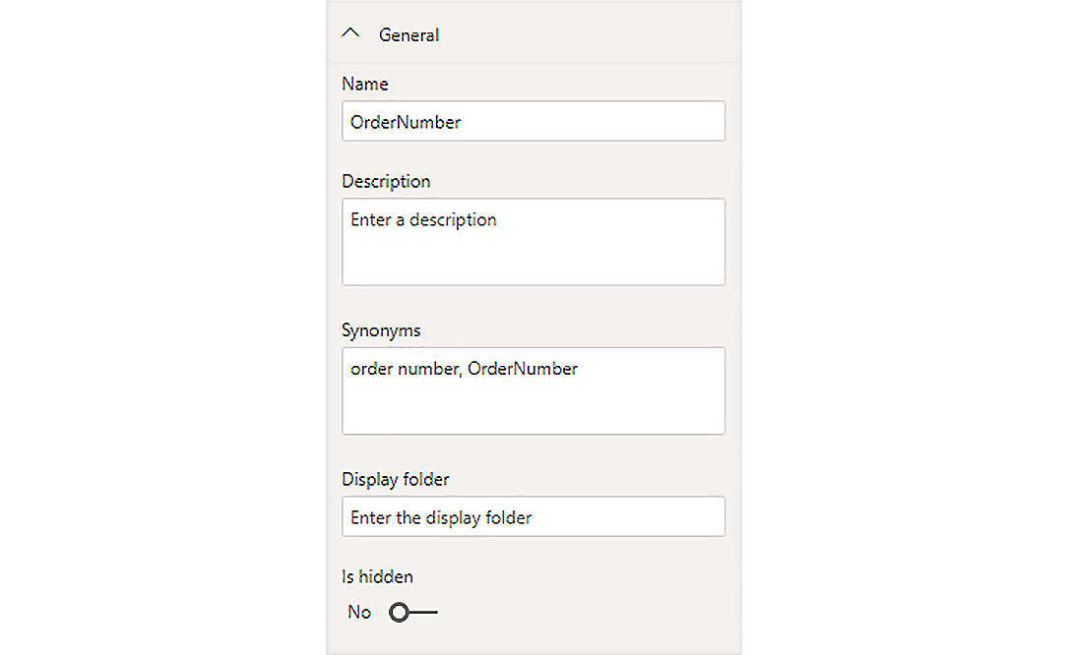This screenshot has height=655, width=1068.
Task: Click the 'Enter a description' placeholder
Action: pyautogui.click(x=423, y=220)
